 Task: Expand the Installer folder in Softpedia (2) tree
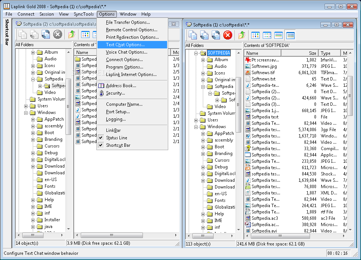(x=33, y=220)
